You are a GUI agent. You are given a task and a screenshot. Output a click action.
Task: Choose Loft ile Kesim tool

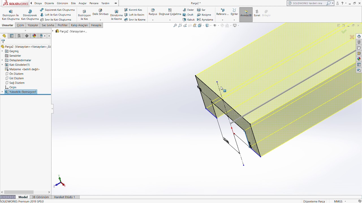point(134,15)
